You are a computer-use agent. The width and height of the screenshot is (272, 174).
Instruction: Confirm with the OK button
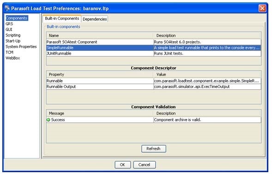coord(122,165)
